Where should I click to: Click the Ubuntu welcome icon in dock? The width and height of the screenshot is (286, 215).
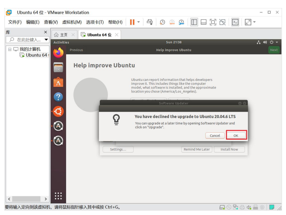point(58,111)
